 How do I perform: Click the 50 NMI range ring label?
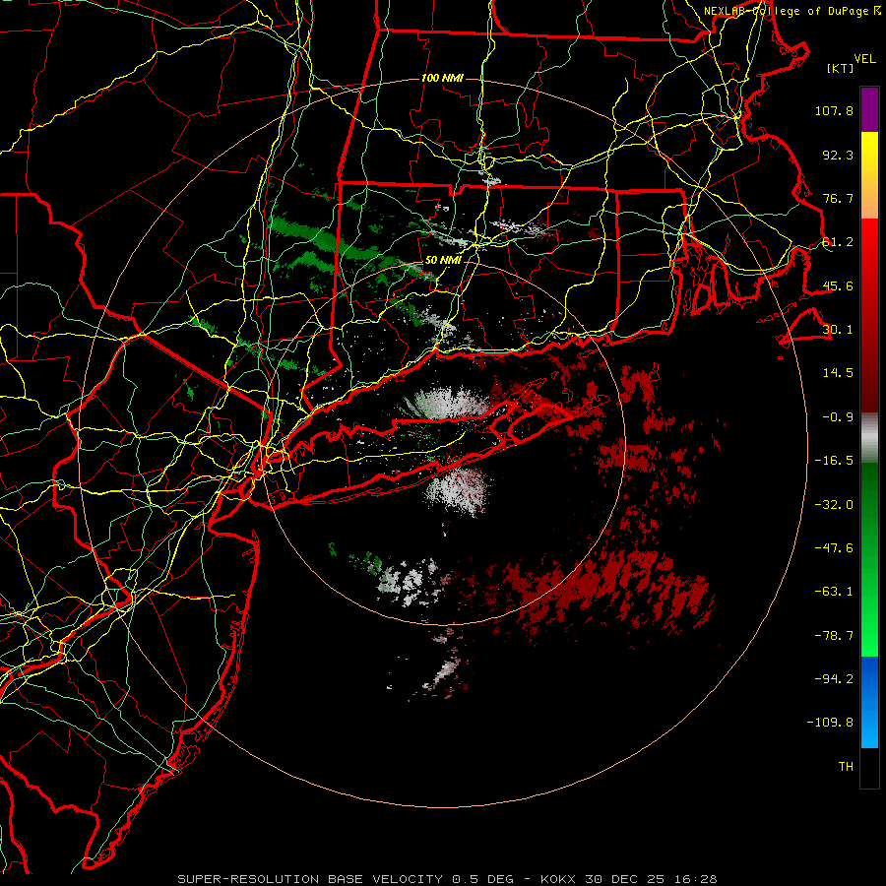442,261
